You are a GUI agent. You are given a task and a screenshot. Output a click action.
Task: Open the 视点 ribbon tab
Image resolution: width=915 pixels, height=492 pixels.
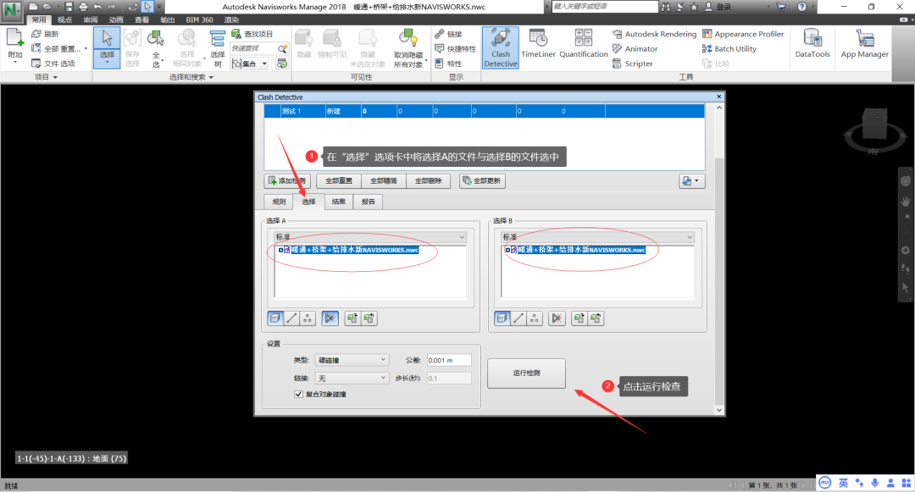click(x=64, y=19)
